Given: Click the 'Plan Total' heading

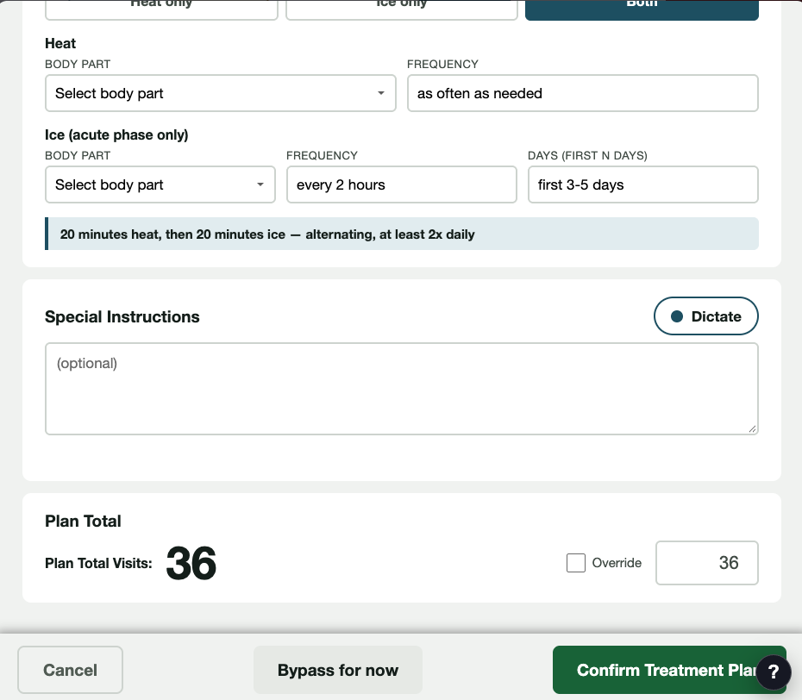Looking at the screenshot, I should click(83, 521).
